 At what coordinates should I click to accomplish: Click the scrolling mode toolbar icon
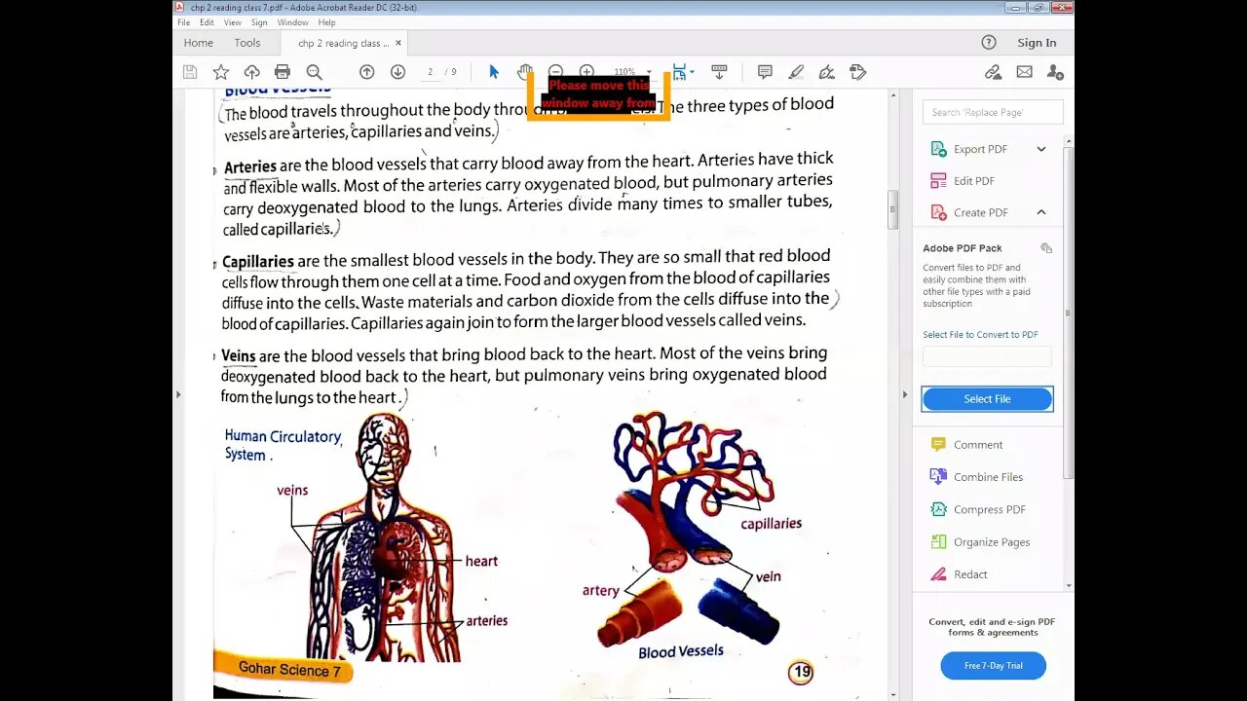tap(720, 72)
